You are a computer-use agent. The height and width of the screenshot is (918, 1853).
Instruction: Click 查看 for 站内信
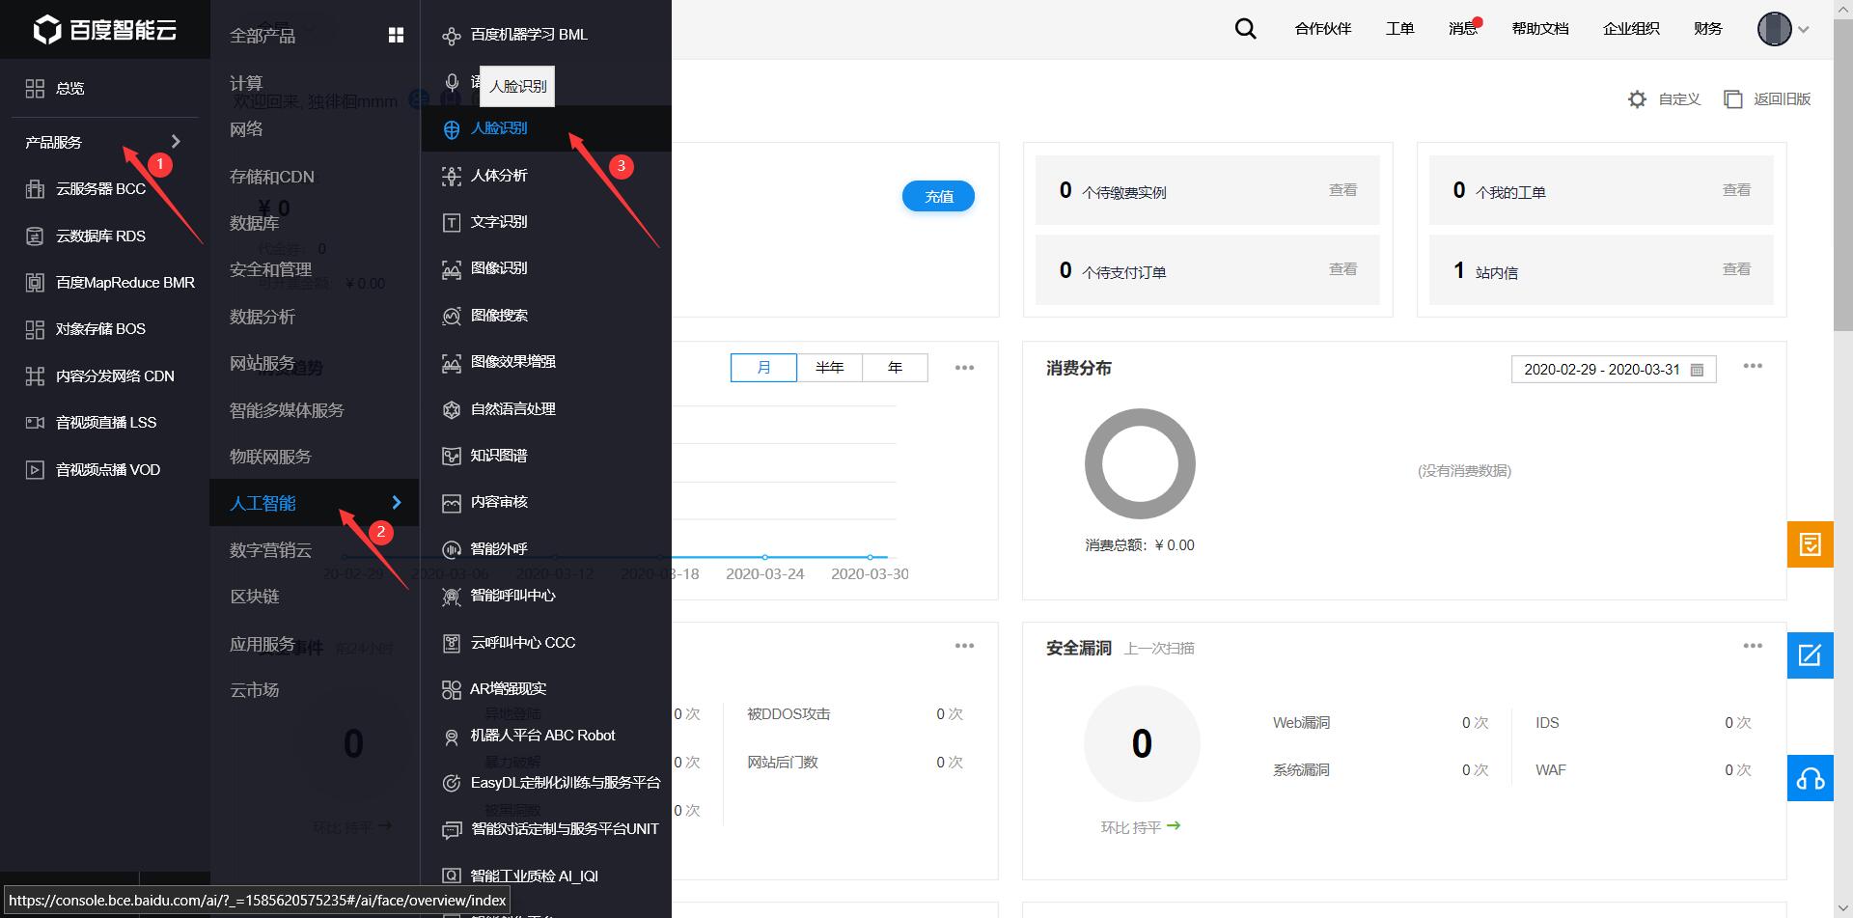[1736, 269]
